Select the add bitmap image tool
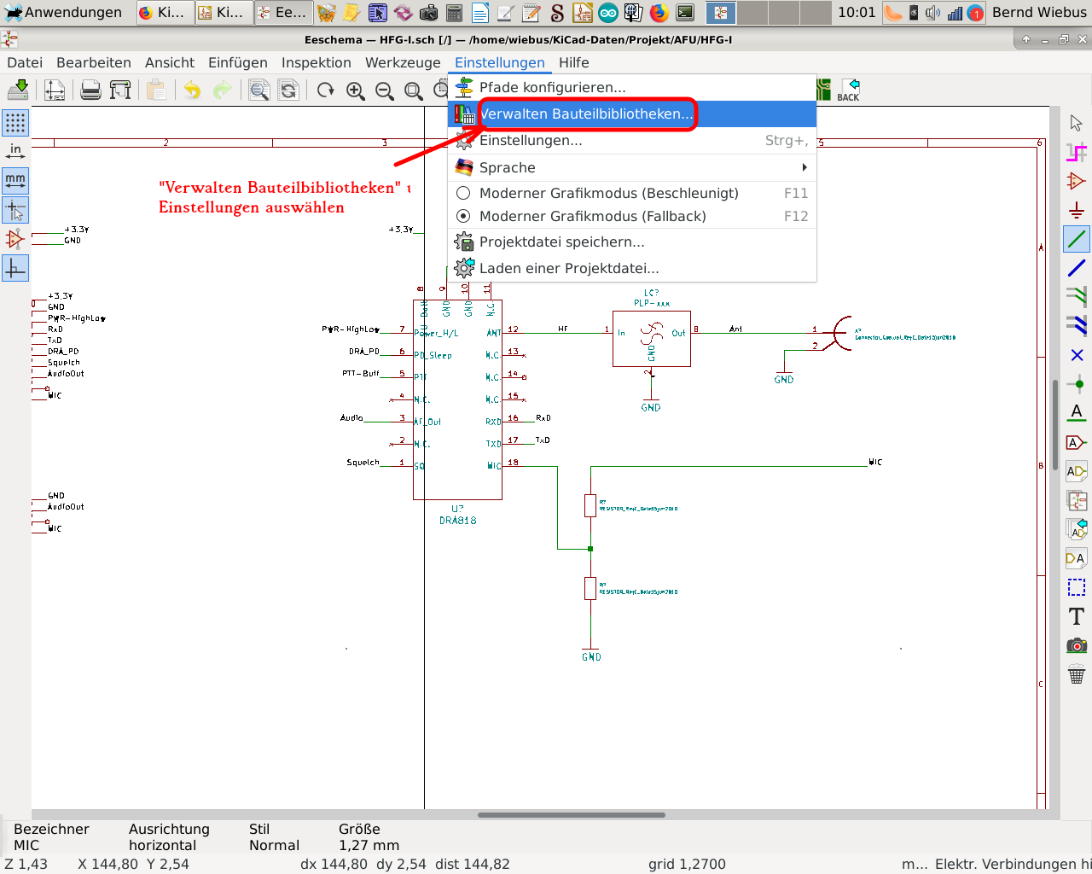Screen dimensions: 1092x874 coord(1077,645)
